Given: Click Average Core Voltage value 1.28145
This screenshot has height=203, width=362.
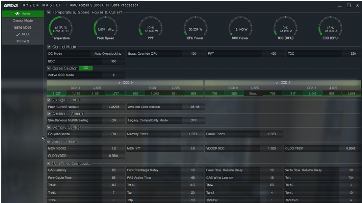Looking at the screenshot, I should (193, 106).
